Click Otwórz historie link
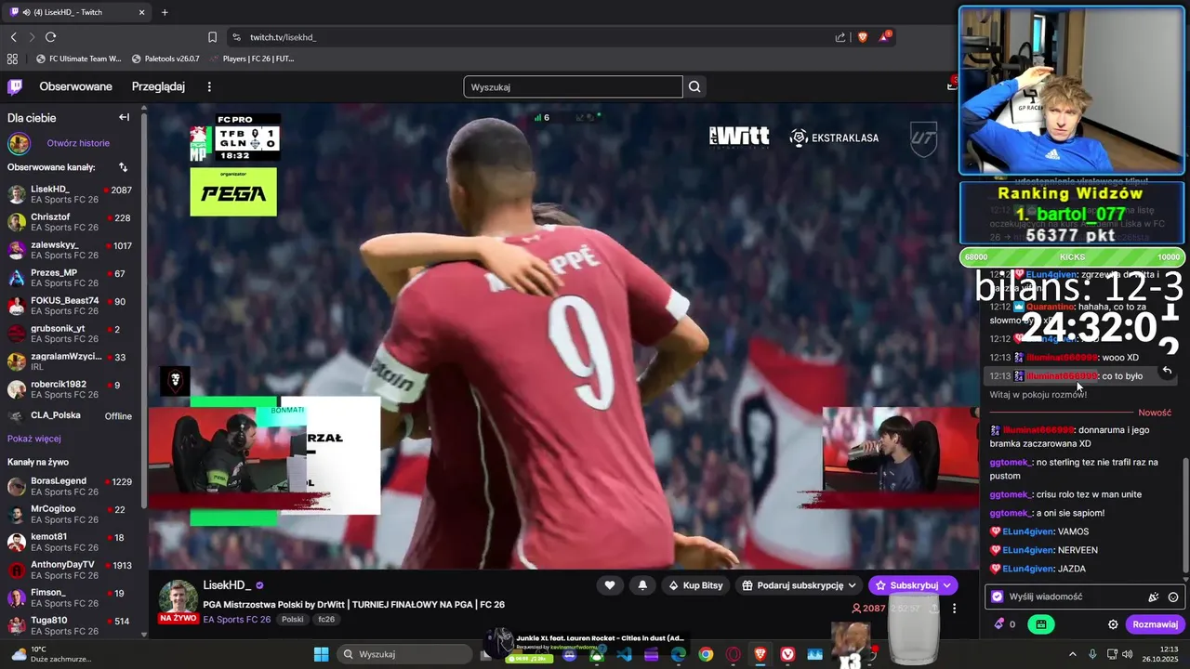The image size is (1190, 669). coord(78,143)
